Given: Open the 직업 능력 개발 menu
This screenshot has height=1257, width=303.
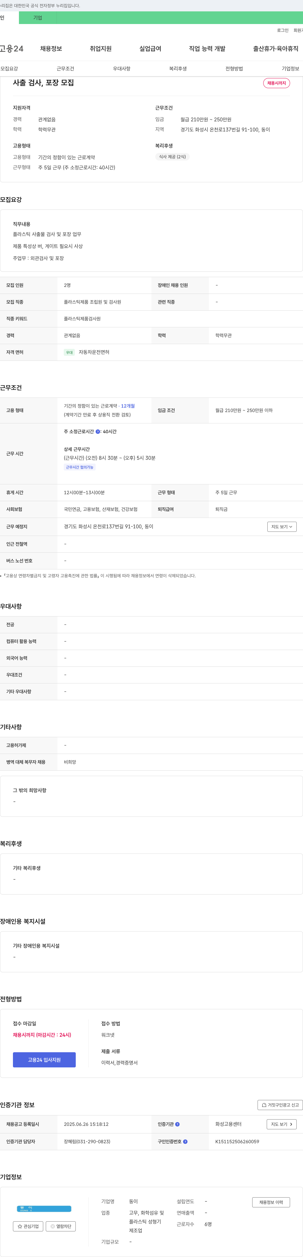Looking at the screenshot, I should click(x=207, y=48).
